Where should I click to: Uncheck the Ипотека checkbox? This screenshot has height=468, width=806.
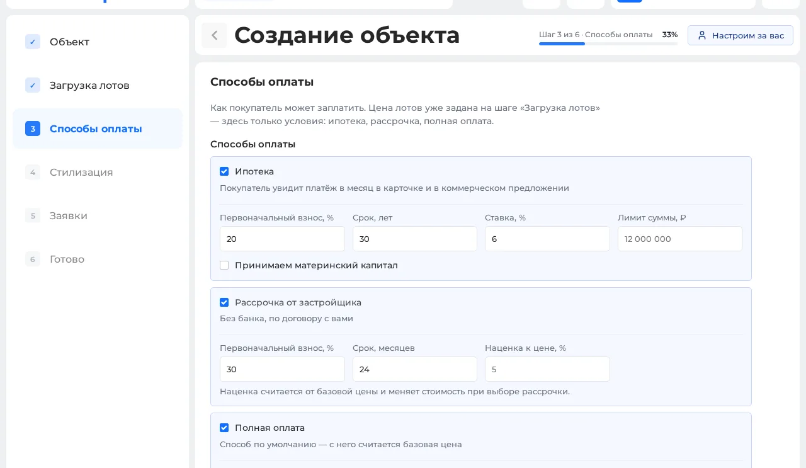coord(224,171)
